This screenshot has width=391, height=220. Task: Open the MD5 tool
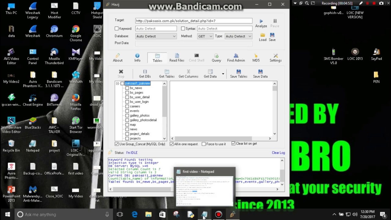256,58
